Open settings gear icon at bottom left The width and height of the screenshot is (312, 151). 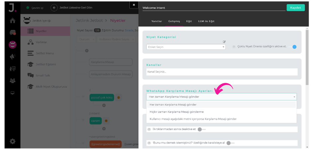point(13,141)
